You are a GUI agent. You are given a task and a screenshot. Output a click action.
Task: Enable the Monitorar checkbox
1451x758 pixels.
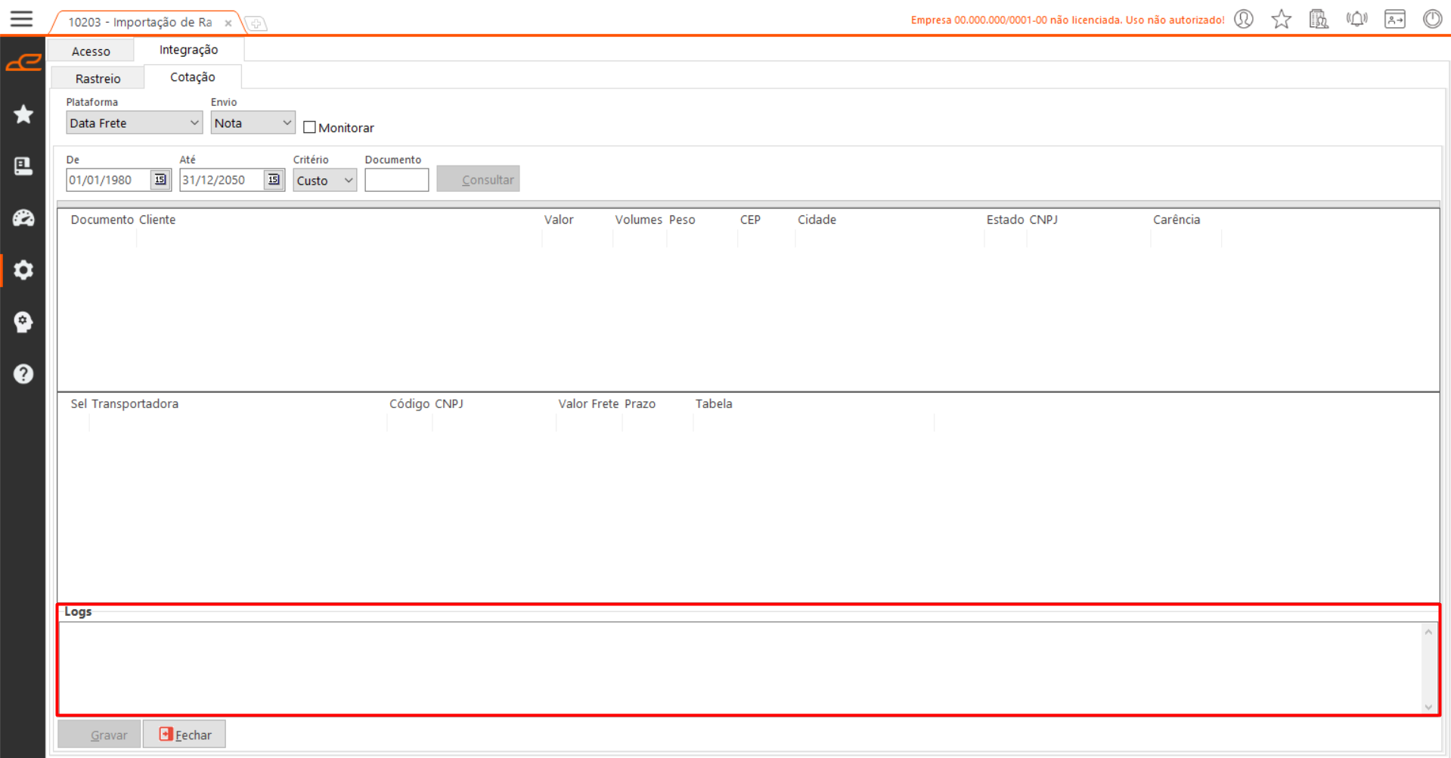click(309, 128)
